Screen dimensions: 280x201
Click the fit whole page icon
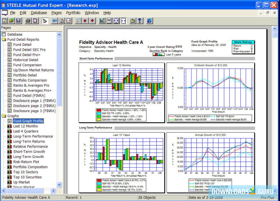(116, 21)
